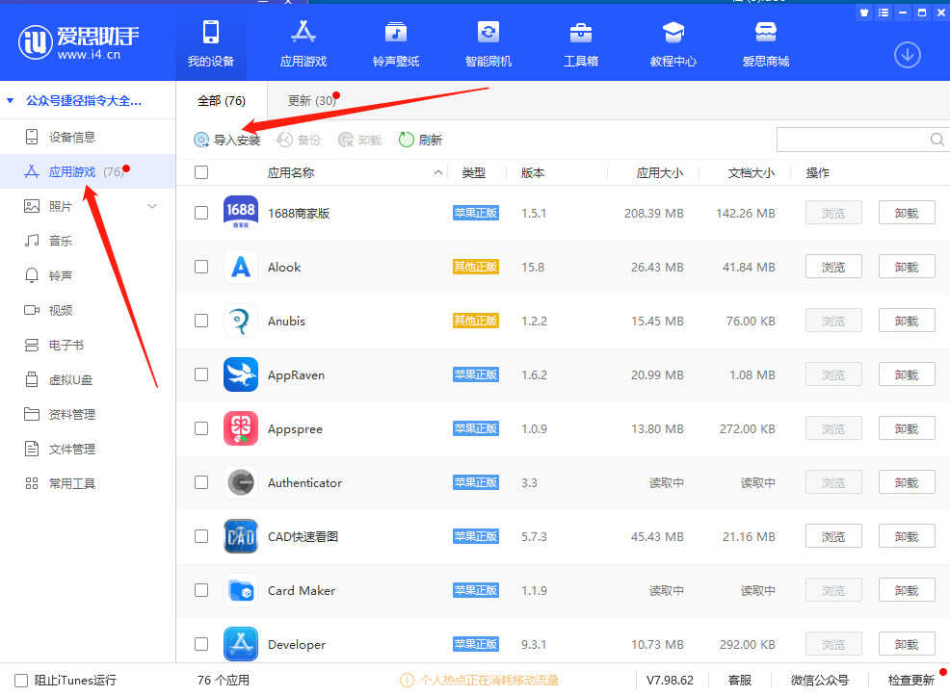950x696 pixels.
Task: Expand the 照片 photos submenu chevron
Action: 152,206
